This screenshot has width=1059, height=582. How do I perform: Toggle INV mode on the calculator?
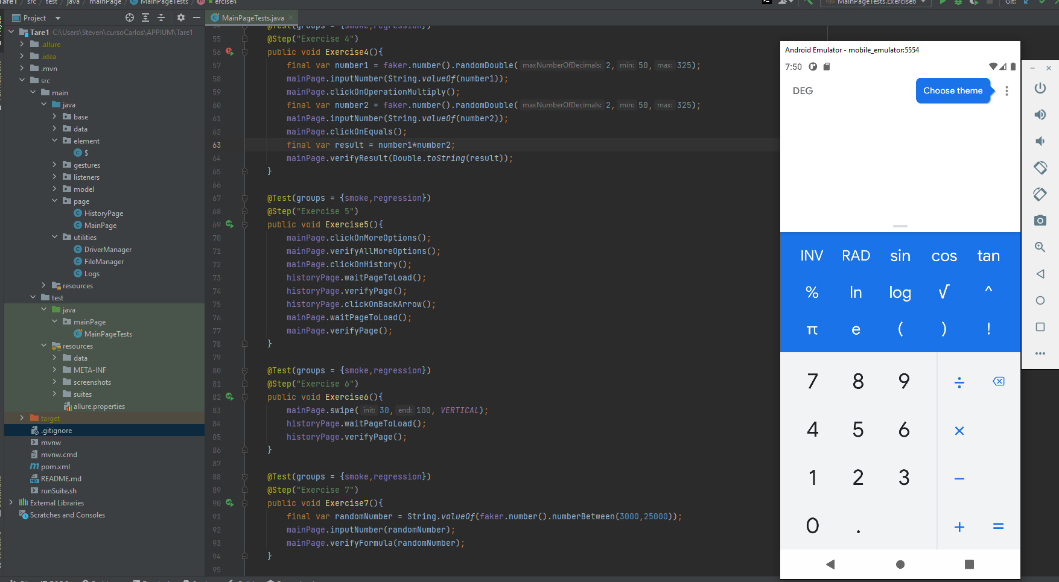click(812, 256)
